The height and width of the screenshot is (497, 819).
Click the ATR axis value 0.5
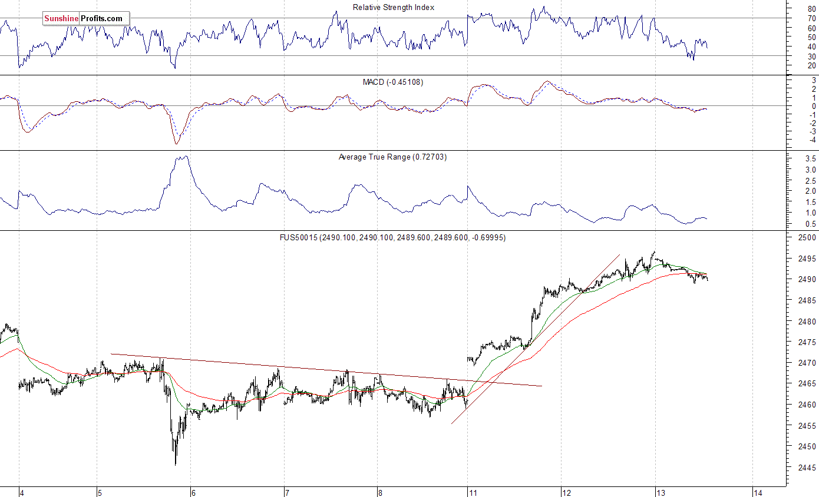(x=810, y=224)
